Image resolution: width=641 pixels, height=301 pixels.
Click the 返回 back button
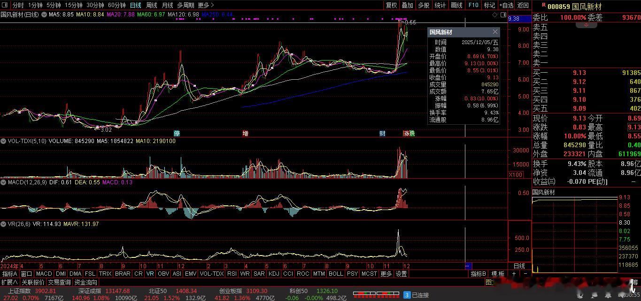(523, 5)
